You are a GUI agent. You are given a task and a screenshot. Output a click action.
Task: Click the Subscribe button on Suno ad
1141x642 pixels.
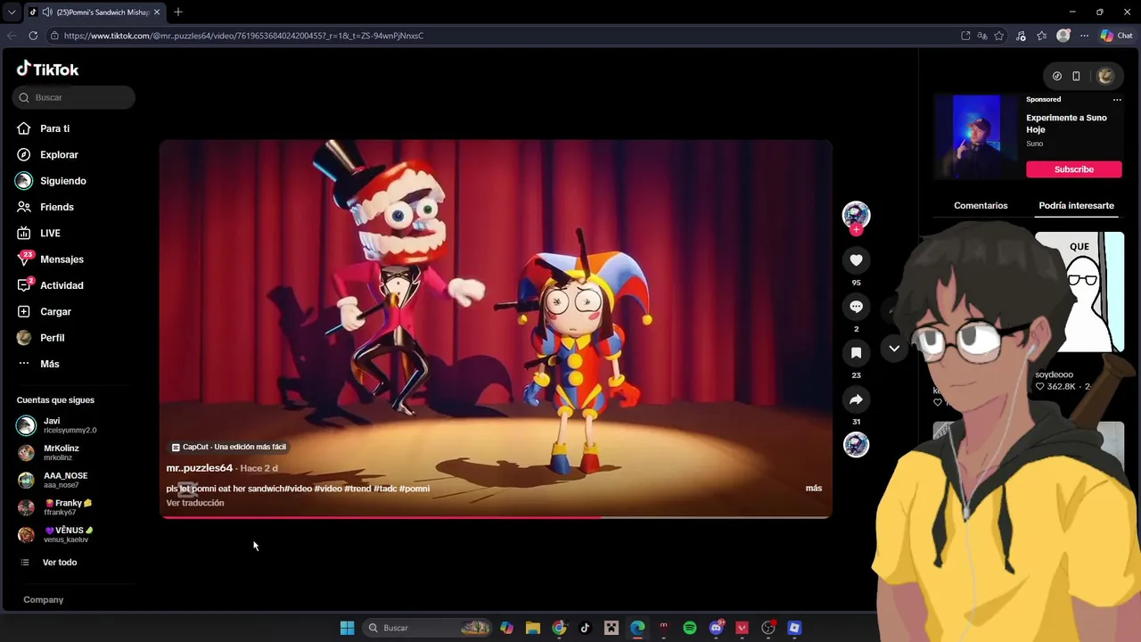1073,169
